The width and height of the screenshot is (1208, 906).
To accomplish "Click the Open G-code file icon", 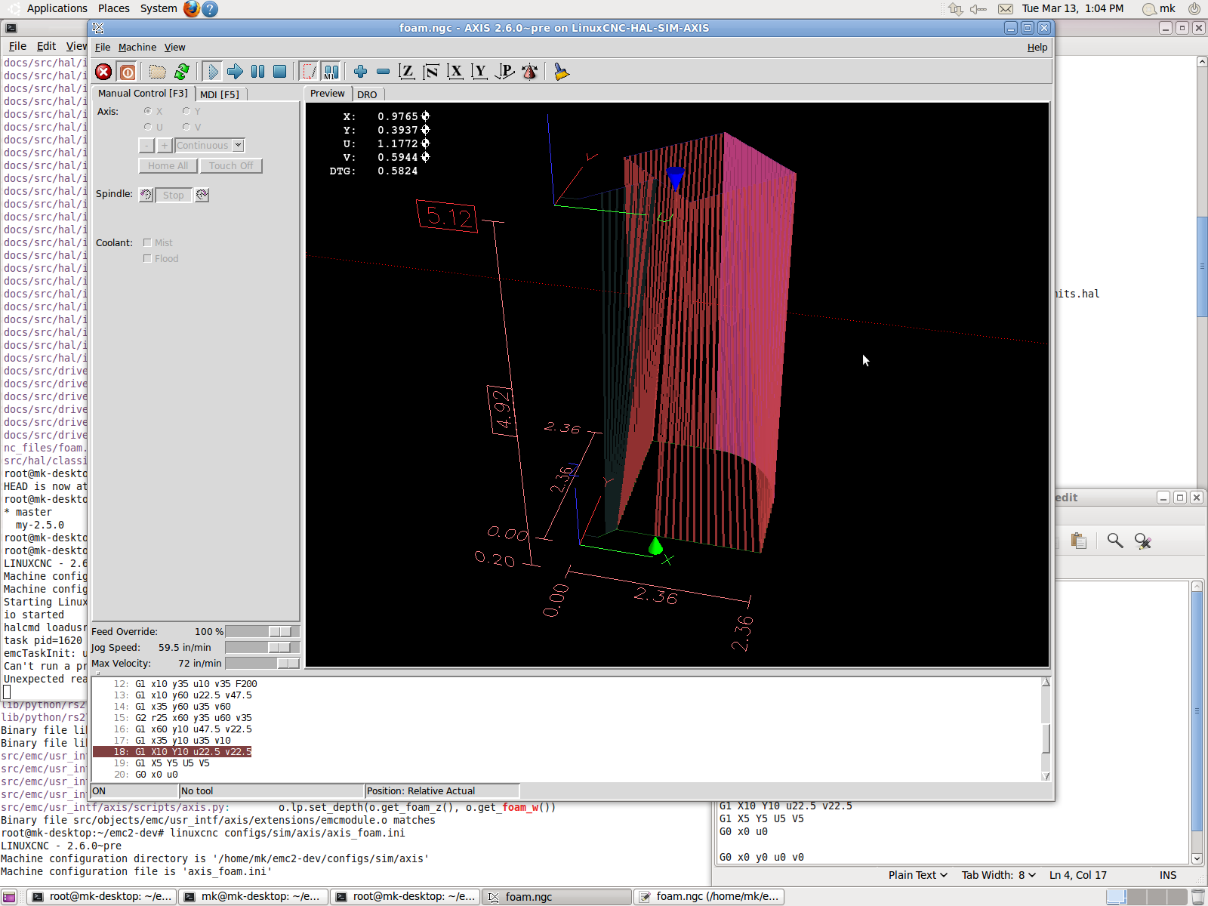I will coord(157,72).
